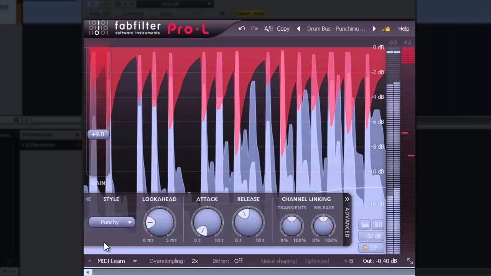The height and width of the screenshot is (276, 491).
Task: Click the yellow lock output level icon
Action: coord(386,29)
